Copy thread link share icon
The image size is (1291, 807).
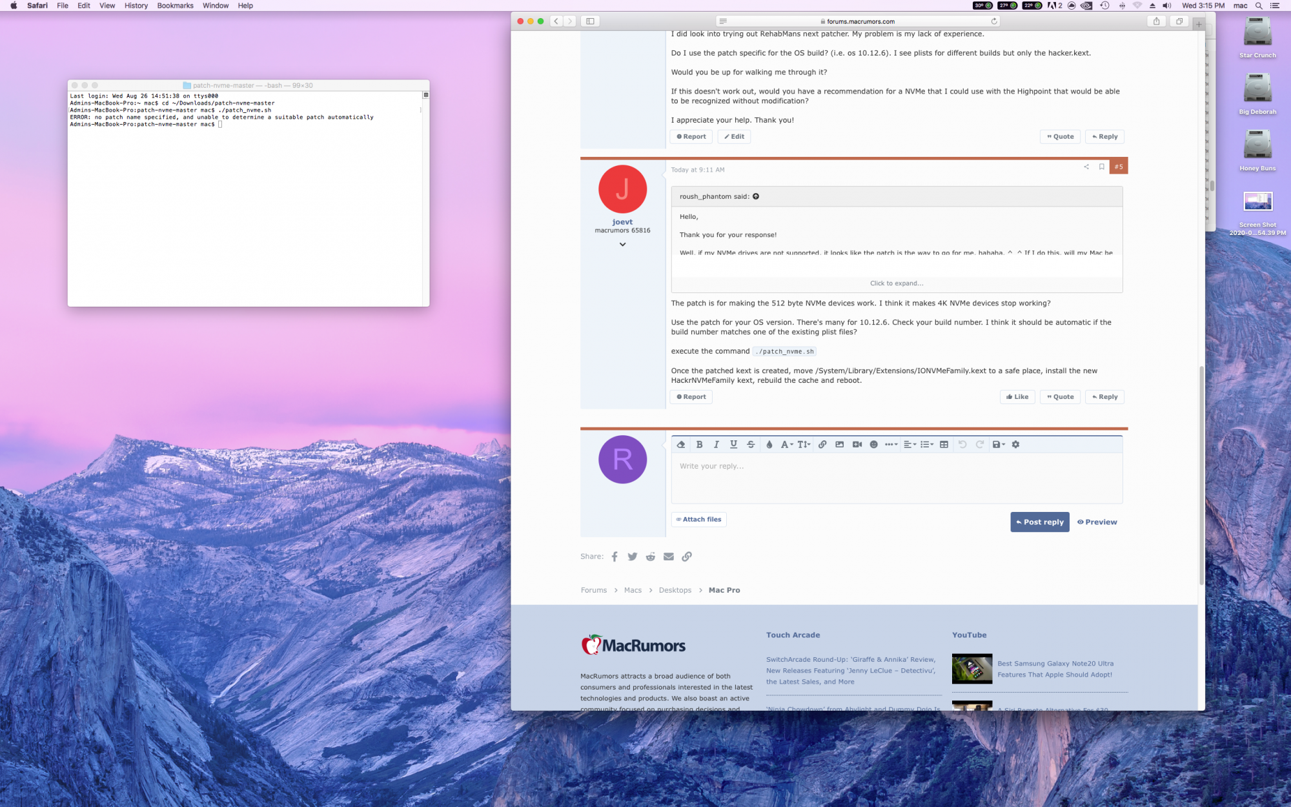687,557
